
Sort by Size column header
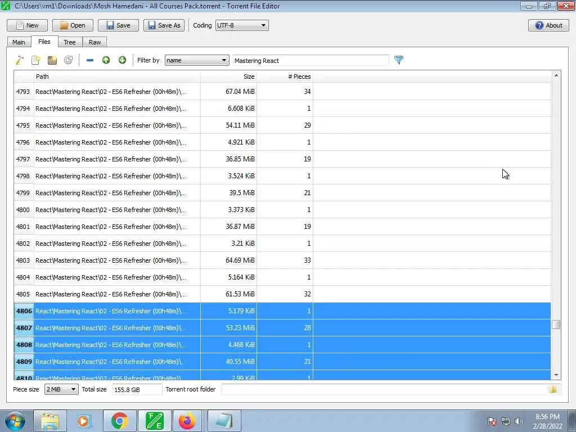(x=228, y=76)
